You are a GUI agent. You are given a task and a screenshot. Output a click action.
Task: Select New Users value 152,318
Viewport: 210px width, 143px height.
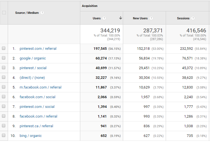143,49
